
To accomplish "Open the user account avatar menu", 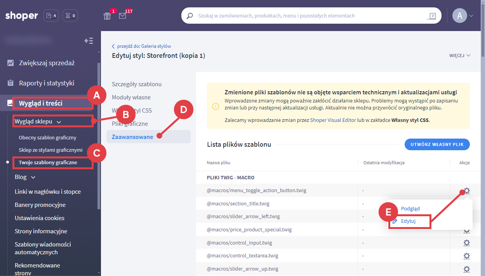I will click(x=462, y=16).
